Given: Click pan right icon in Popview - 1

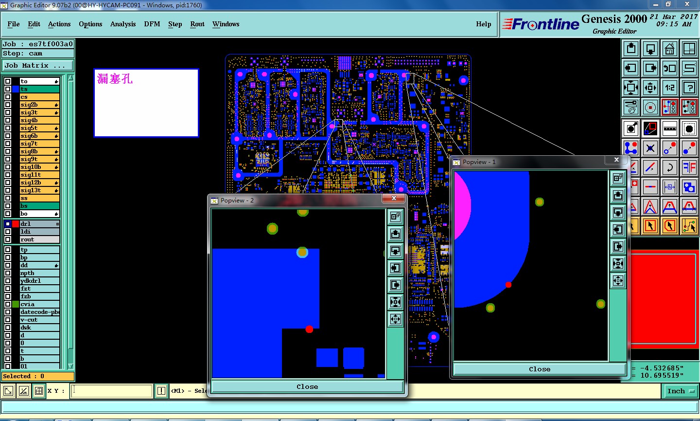Looking at the screenshot, I should point(618,246).
